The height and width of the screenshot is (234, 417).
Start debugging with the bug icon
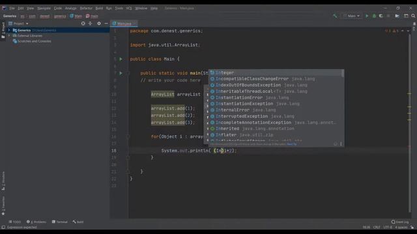374,16
